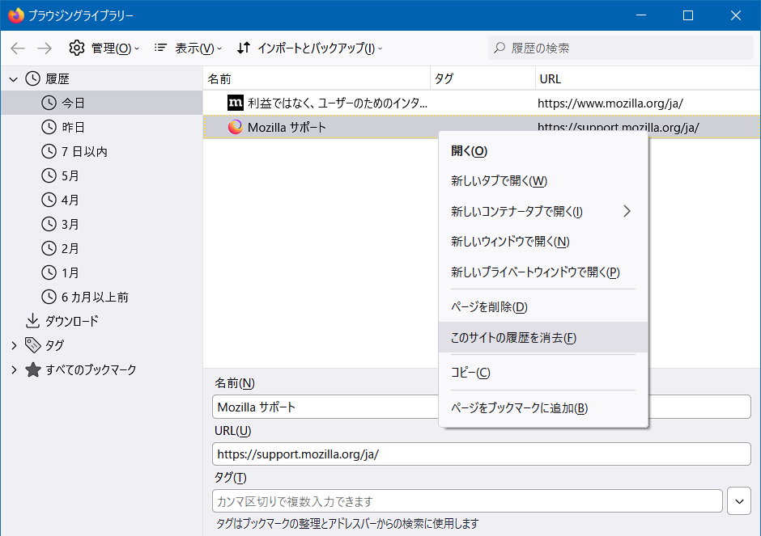Click the import/backup arrows icon
The height and width of the screenshot is (536, 761).
[244, 48]
